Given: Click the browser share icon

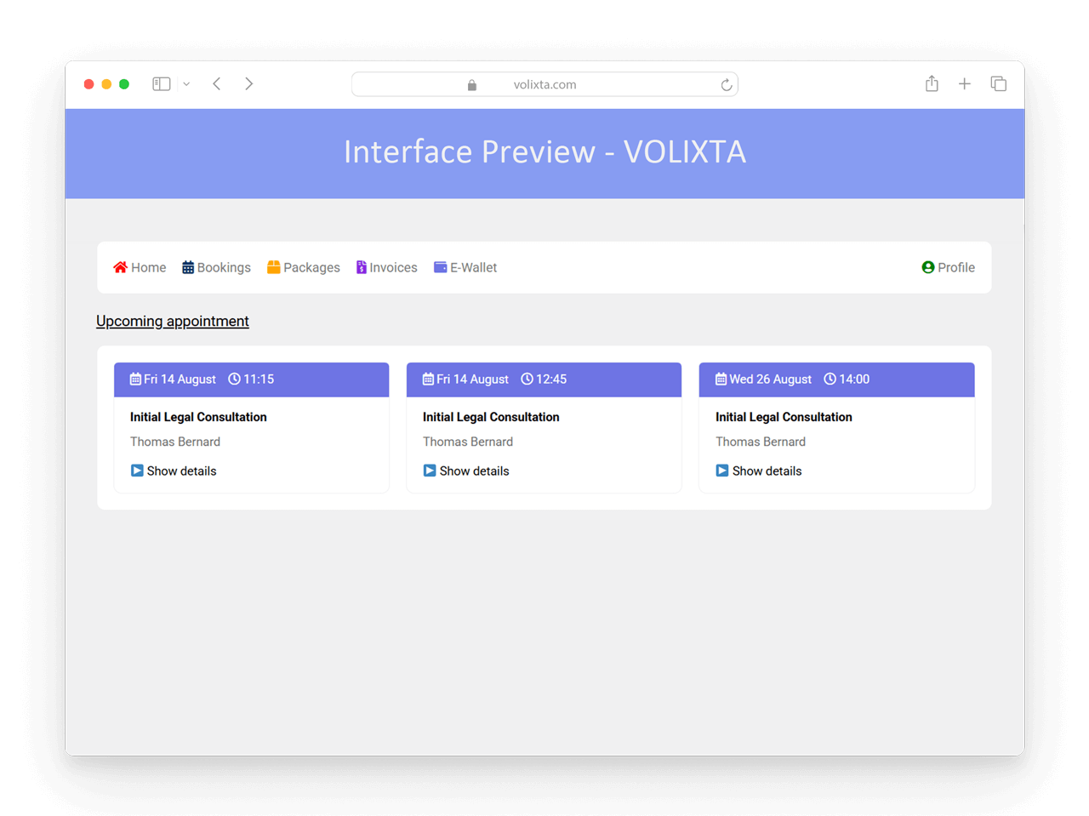Looking at the screenshot, I should 932,83.
